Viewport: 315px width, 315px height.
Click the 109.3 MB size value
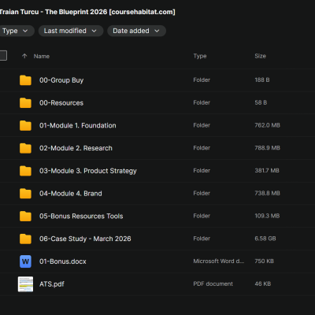pos(267,216)
